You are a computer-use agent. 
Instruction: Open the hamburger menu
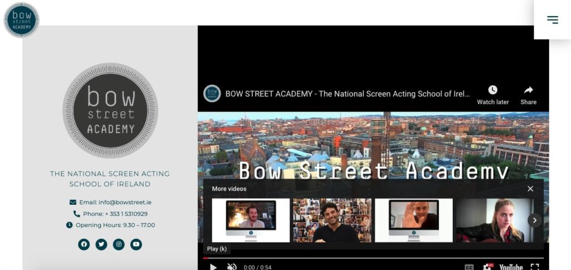point(552,20)
